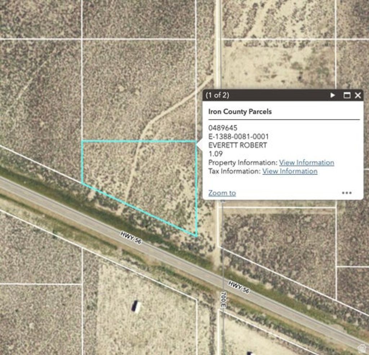
Task: Click the 700 E road label
Action: [223, 299]
